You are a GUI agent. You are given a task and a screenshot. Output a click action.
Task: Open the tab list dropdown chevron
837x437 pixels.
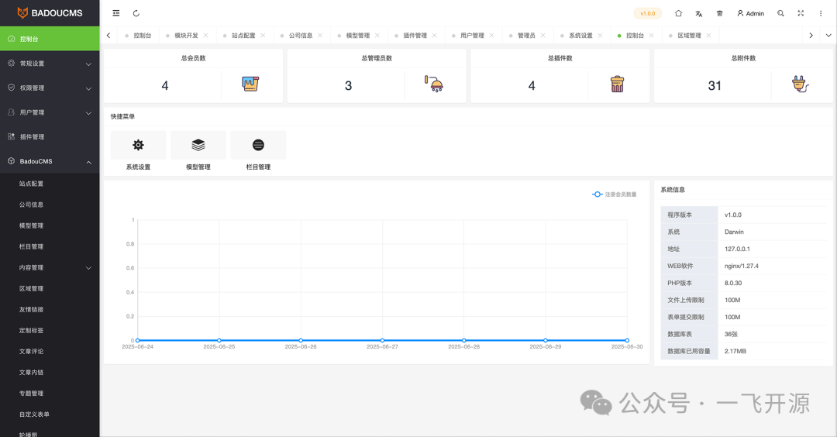point(828,35)
